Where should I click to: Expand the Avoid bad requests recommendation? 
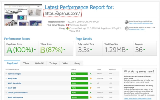6,97
